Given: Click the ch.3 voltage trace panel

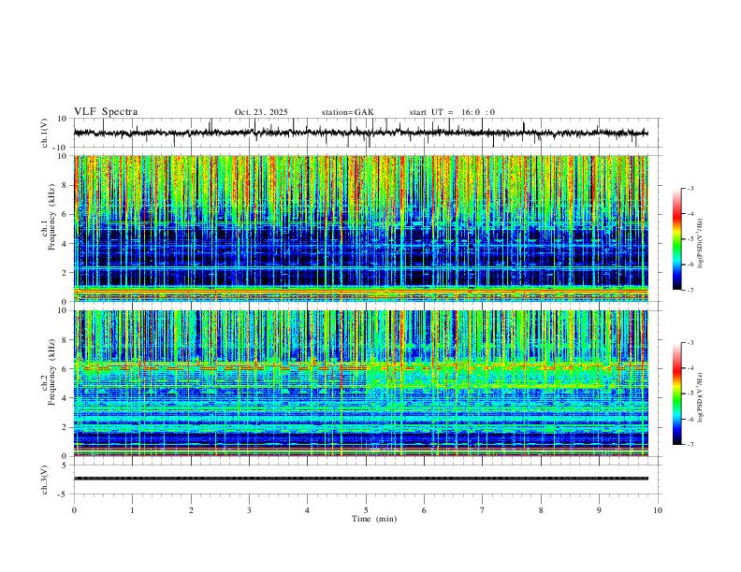Looking at the screenshot, I should (x=368, y=479).
